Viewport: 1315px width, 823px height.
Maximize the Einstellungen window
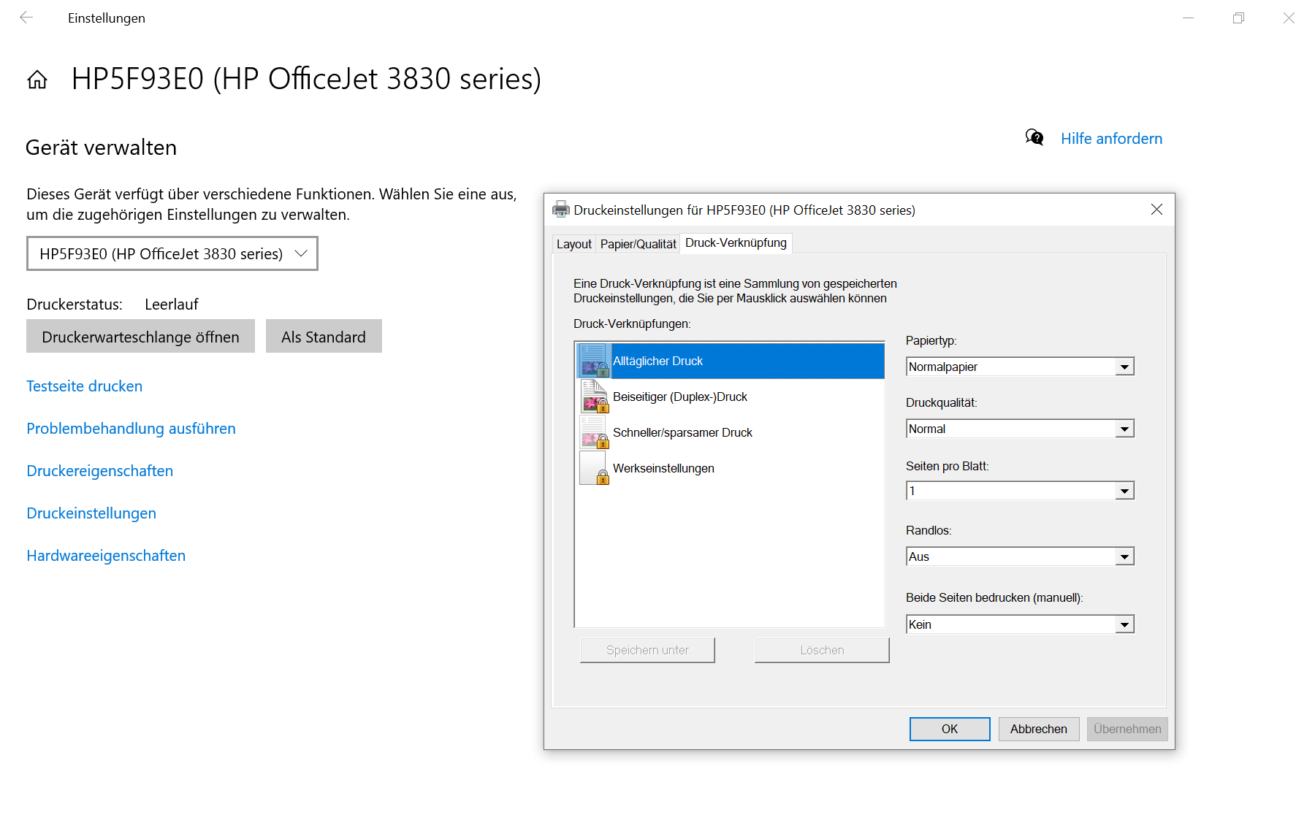pyautogui.click(x=1238, y=18)
